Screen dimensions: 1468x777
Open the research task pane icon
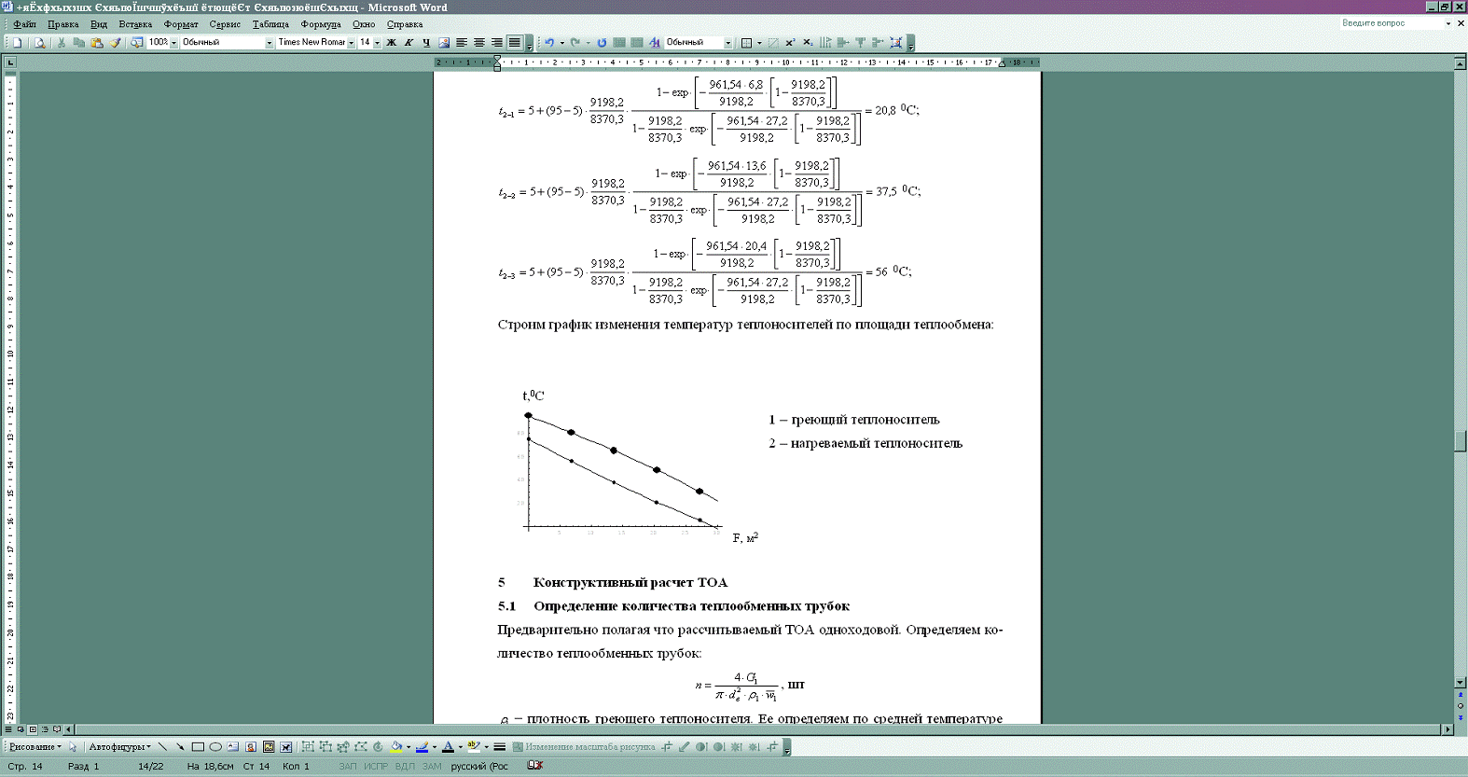(x=136, y=43)
